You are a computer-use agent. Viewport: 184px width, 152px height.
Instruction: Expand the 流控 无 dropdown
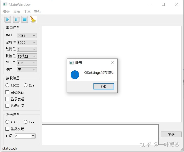coord(27,70)
